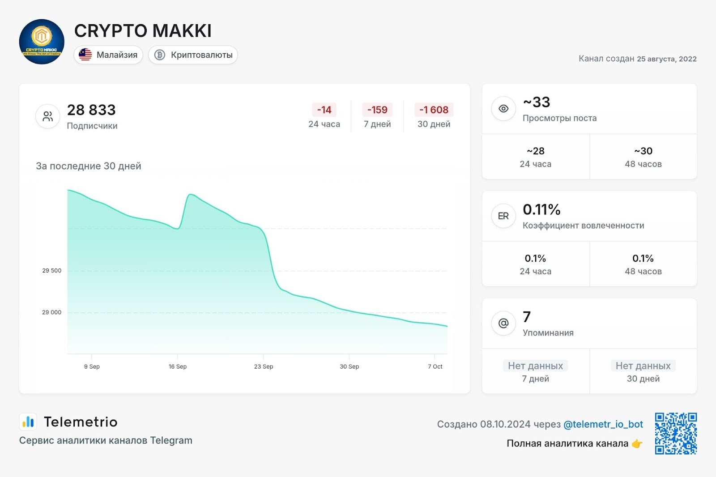The height and width of the screenshot is (477, 716).
Task: Click the 29 000 y-axis label
Action: click(x=52, y=312)
